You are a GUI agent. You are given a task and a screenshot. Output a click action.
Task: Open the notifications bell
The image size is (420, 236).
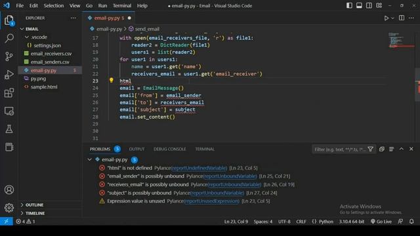click(x=411, y=222)
